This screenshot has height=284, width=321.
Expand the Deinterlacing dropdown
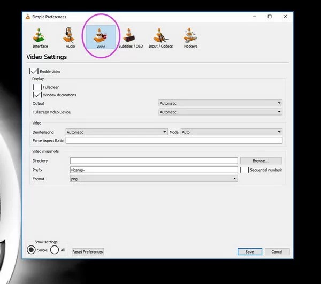click(117, 132)
